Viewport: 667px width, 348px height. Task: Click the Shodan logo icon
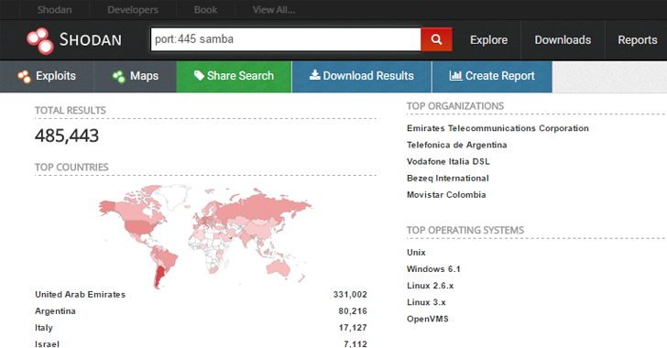pos(40,40)
